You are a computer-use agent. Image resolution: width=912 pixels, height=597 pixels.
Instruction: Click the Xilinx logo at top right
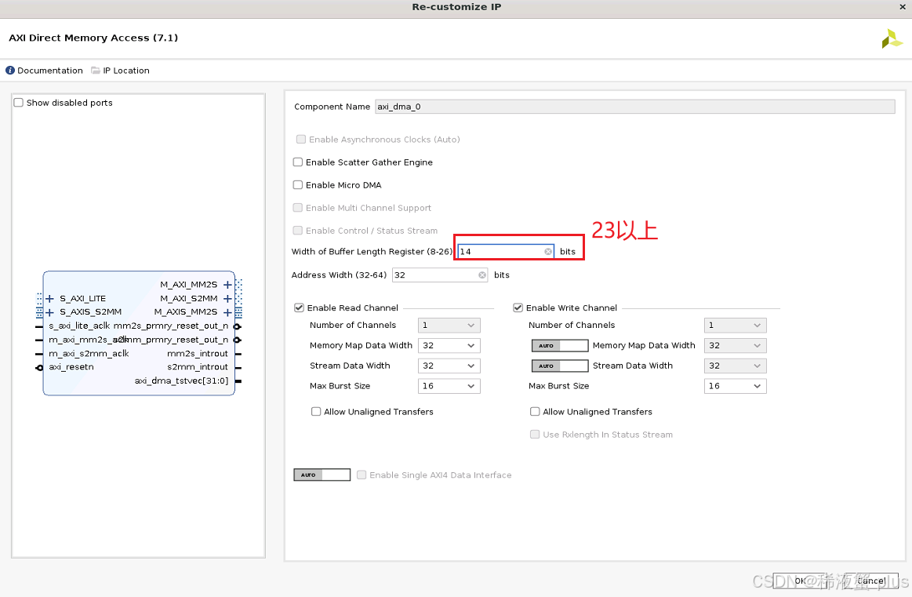coord(891,37)
